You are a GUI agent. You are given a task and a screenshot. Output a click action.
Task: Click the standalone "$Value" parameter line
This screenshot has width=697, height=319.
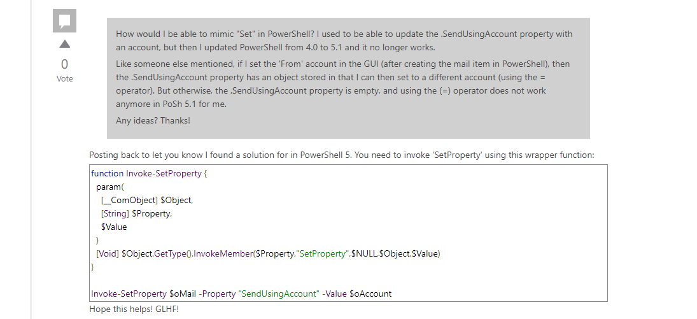(114, 227)
